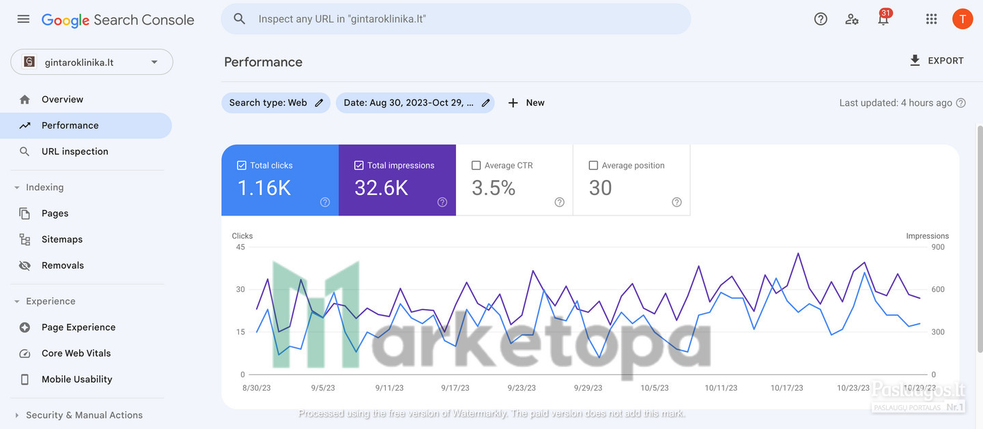Open URL inspection from sidebar
Image resolution: width=983 pixels, height=429 pixels.
click(x=86, y=151)
